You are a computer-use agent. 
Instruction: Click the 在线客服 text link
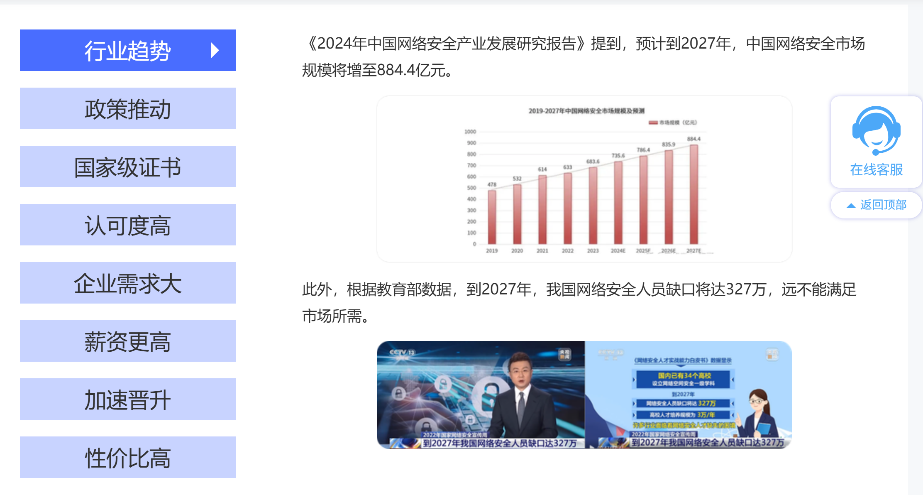[x=876, y=169]
